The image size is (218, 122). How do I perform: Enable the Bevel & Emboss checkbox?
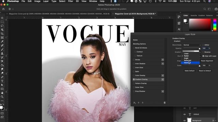coord(134,48)
